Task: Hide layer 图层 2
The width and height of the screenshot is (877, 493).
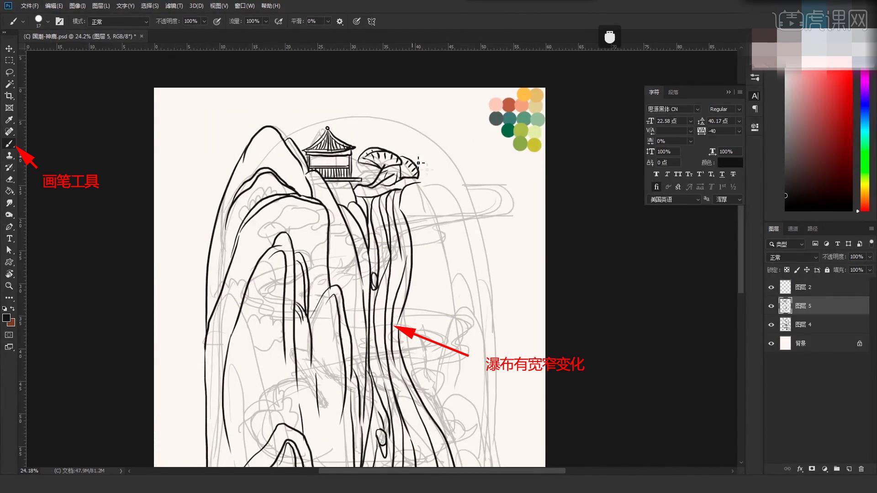Action: [771, 287]
